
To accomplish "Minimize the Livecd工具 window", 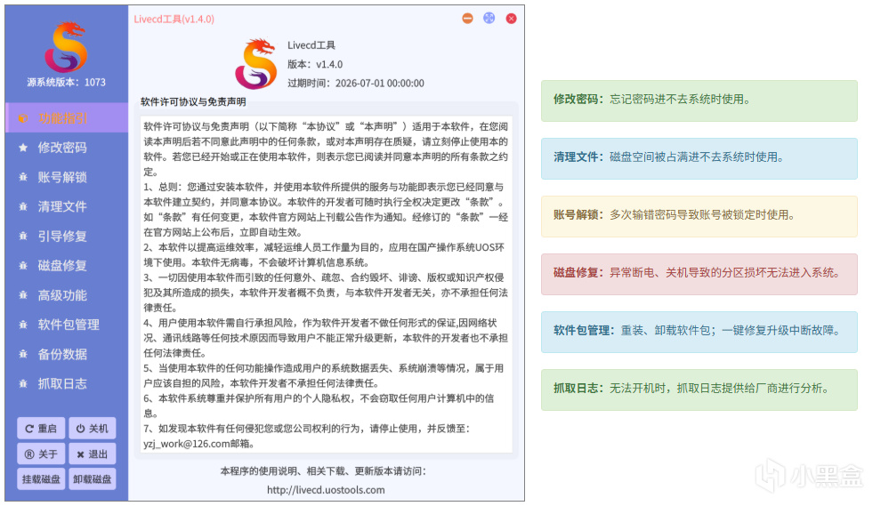I will (467, 18).
